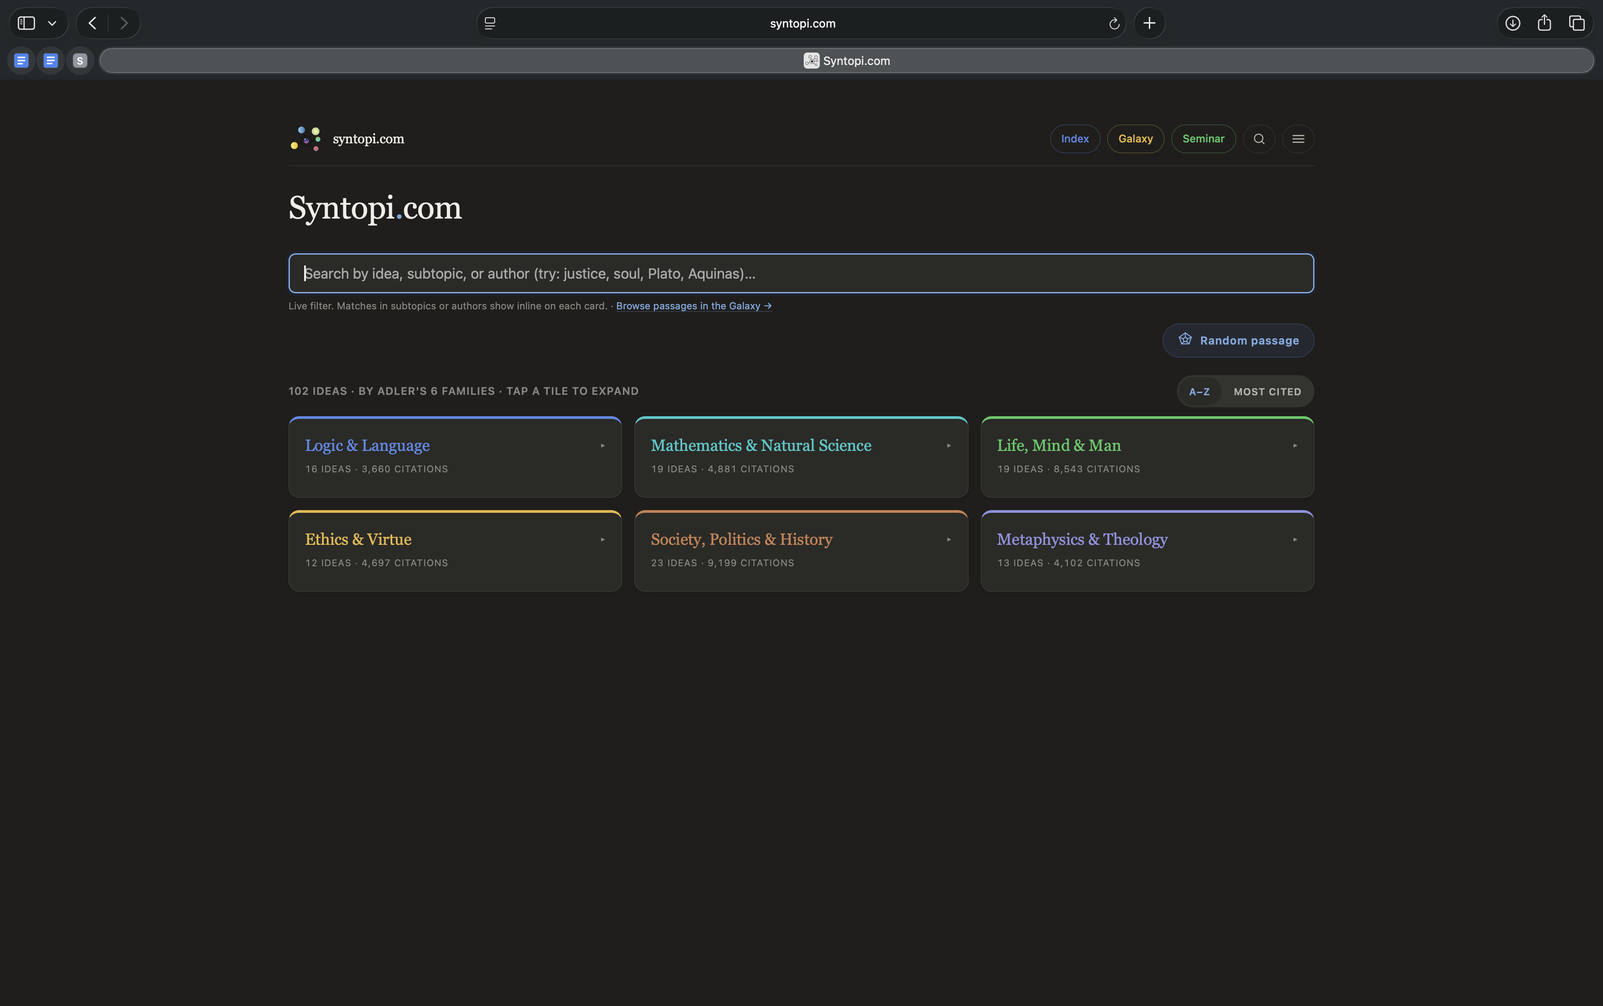Click the 13 Ideas · 4,102 Citations text
1603x1006 pixels.
tap(1069, 563)
